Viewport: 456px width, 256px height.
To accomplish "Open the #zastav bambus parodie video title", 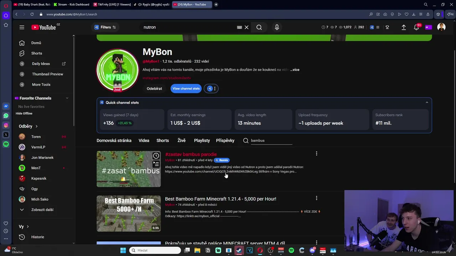I will (x=191, y=154).
